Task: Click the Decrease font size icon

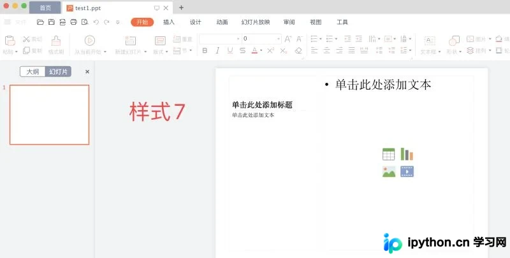Action: click(300, 39)
